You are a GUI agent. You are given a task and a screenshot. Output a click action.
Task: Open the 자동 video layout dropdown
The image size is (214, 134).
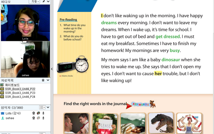tap(34, 1)
